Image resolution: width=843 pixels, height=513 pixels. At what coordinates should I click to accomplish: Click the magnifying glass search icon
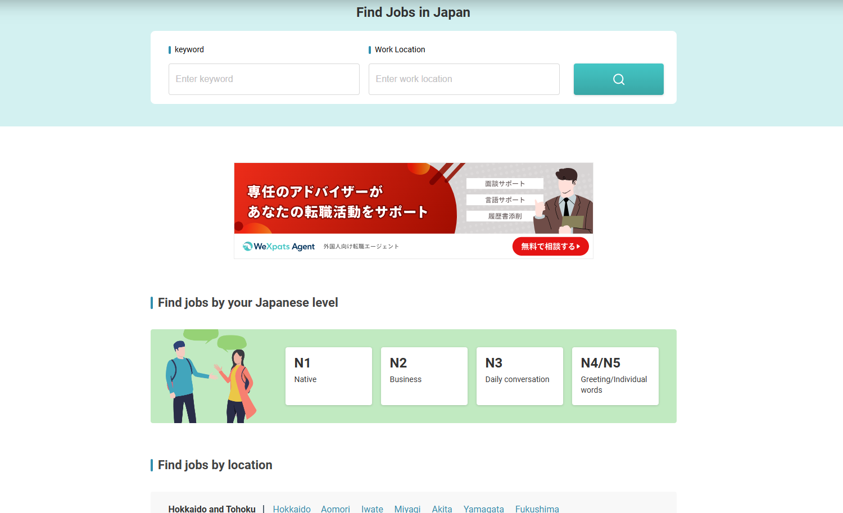point(618,79)
